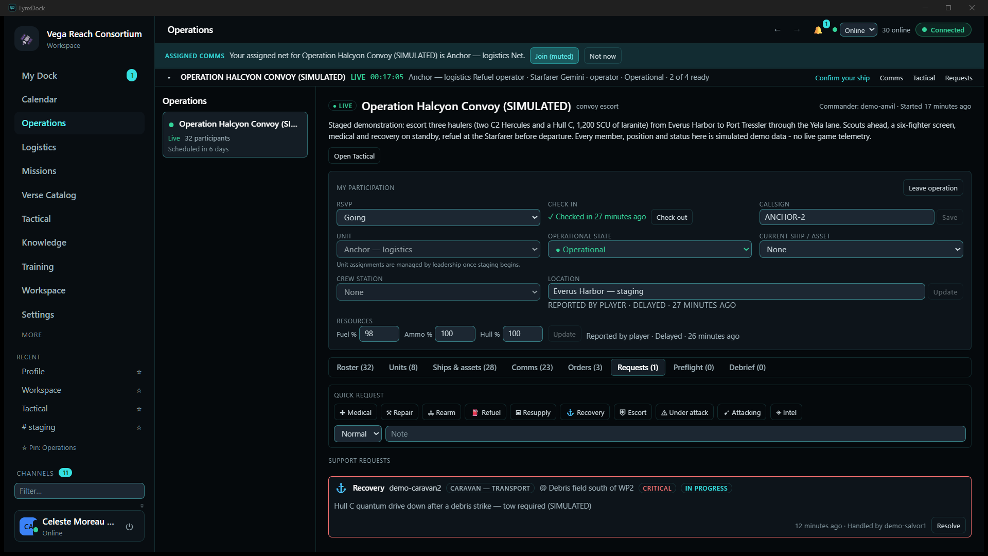Send a Medical quick request
The width and height of the screenshot is (988, 556).
tap(356, 412)
